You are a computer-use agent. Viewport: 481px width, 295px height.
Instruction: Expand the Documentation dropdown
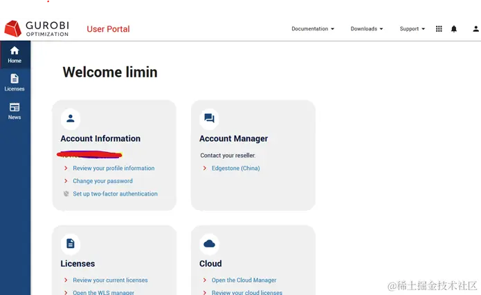(x=313, y=29)
